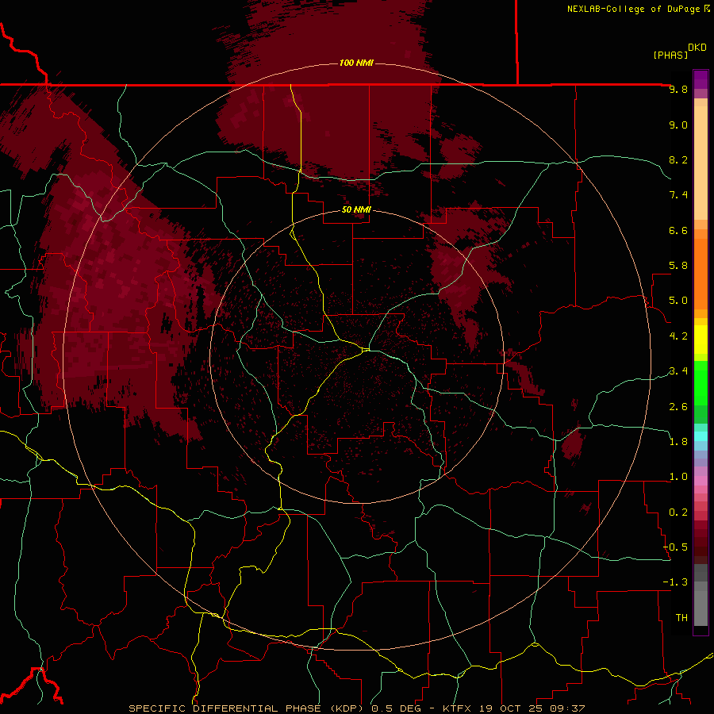This screenshot has width=714, height=714.
Task: Select the -1.3 value on the color scale
Action: pyautogui.click(x=675, y=582)
